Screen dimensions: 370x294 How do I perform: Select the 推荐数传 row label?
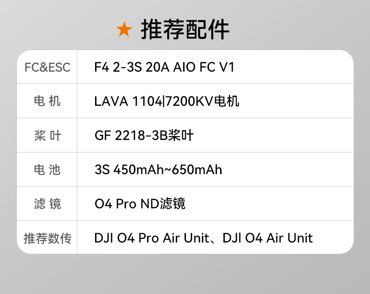pos(47,238)
